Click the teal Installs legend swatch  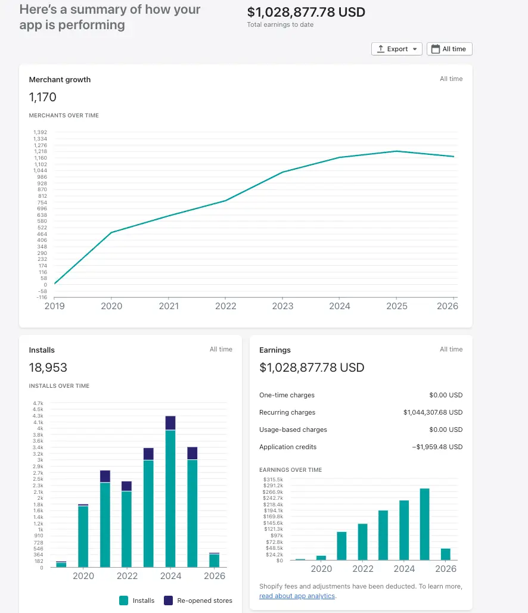(x=124, y=600)
